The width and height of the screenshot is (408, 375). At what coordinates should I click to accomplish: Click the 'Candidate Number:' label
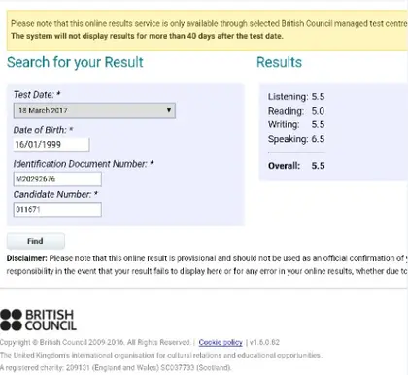coord(55,194)
